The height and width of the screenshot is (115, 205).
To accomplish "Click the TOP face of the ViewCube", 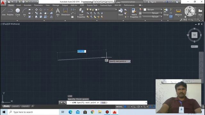I will (x=194, y=35).
